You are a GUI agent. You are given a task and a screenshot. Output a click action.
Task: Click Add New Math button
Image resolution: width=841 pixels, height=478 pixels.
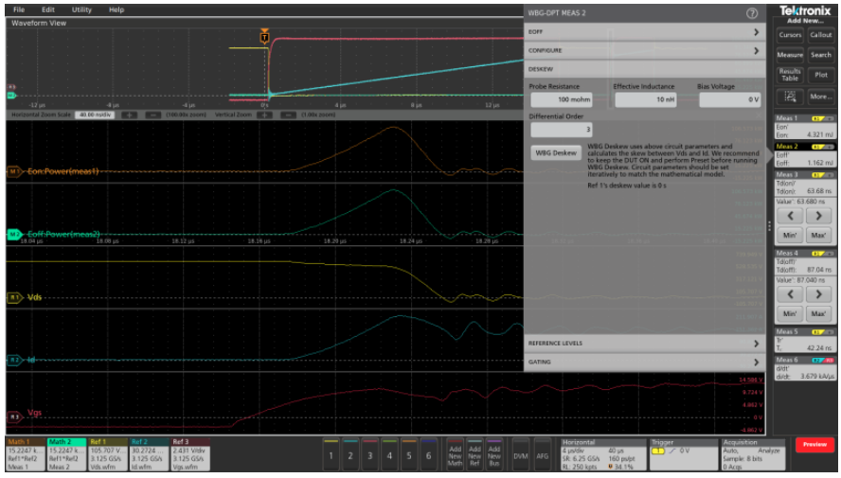(x=455, y=455)
